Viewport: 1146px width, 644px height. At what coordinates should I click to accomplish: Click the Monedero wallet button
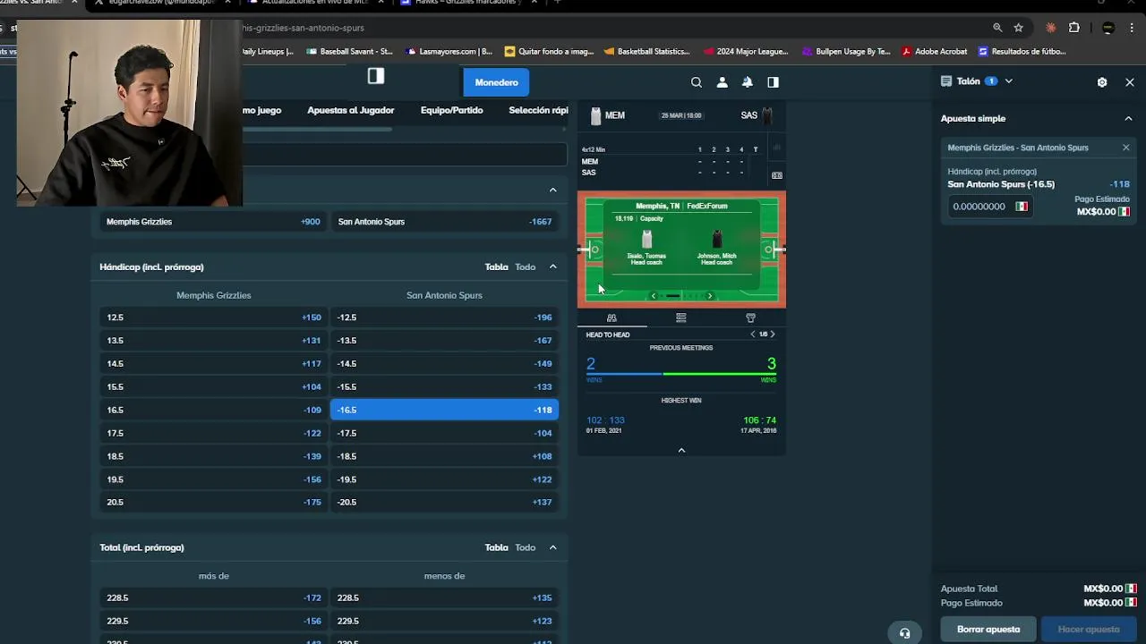coord(496,82)
